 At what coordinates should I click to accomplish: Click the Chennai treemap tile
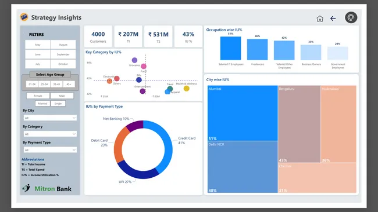coord(318,178)
